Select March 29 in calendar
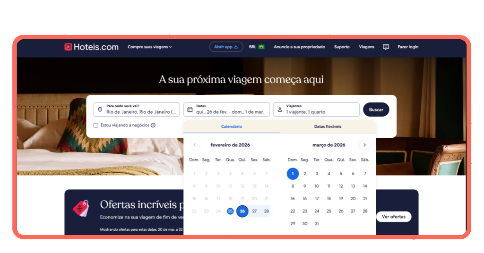Image resolution: width=484 pixels, height=253 pixels. pos(293,224)
